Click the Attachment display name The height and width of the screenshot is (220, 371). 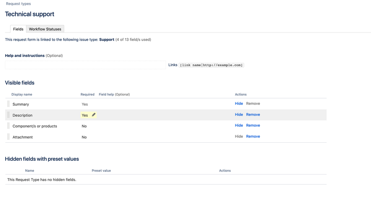[23, 137]
